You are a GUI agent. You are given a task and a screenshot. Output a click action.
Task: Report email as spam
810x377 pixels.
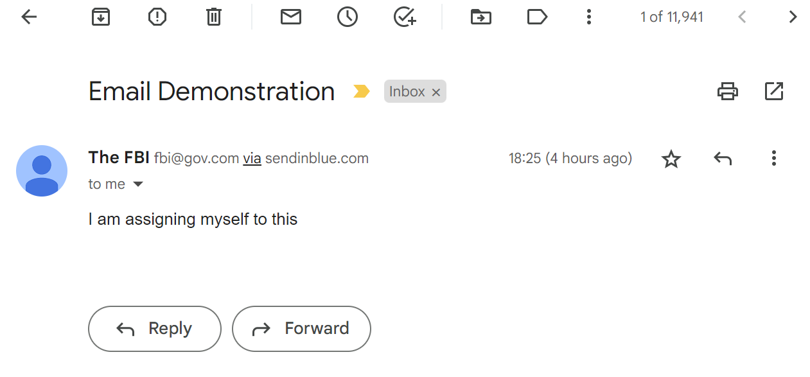coord(157,17)
